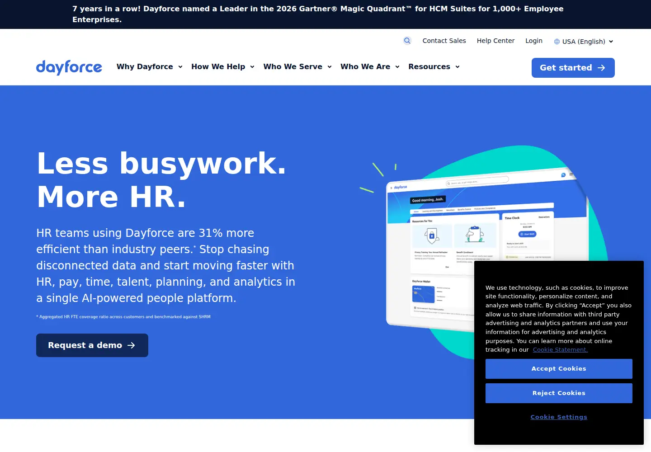
Task: Open the USA (English) language dropdown
Action: coord(584,42)
